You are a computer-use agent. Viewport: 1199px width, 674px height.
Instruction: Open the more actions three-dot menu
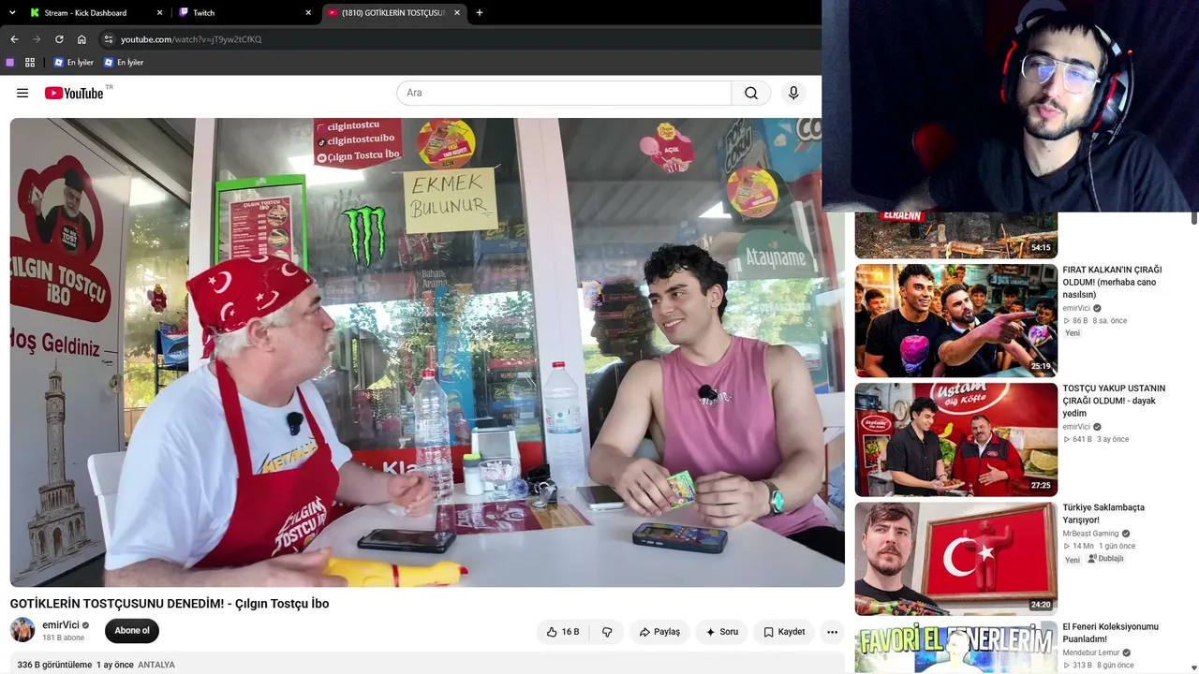coord(832,632)
